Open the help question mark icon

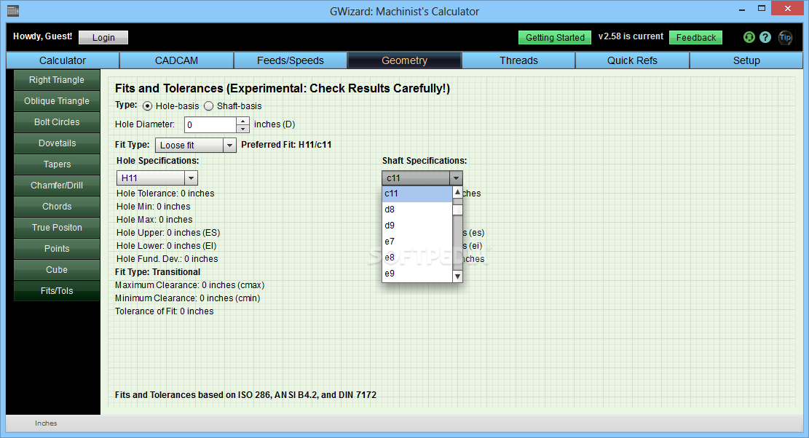(765, 37)
